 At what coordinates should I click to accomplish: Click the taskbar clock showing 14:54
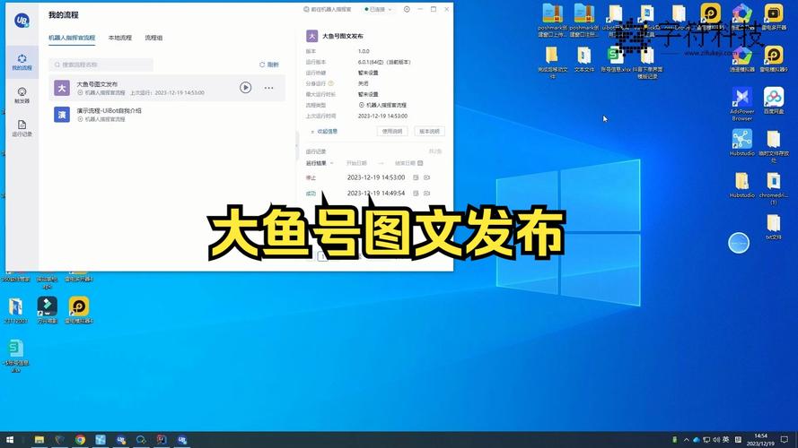coord(760,440)
